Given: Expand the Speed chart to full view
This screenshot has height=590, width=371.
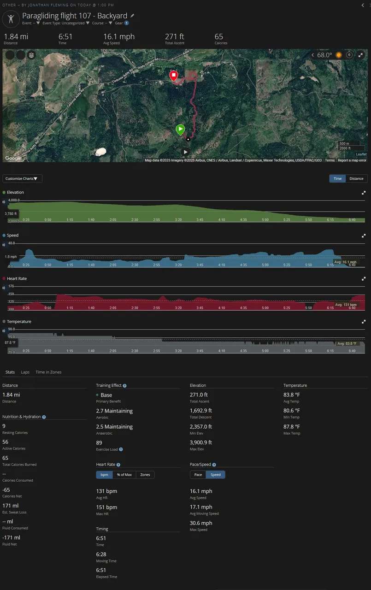Looking at the screenshot, I should click(363, 236).
